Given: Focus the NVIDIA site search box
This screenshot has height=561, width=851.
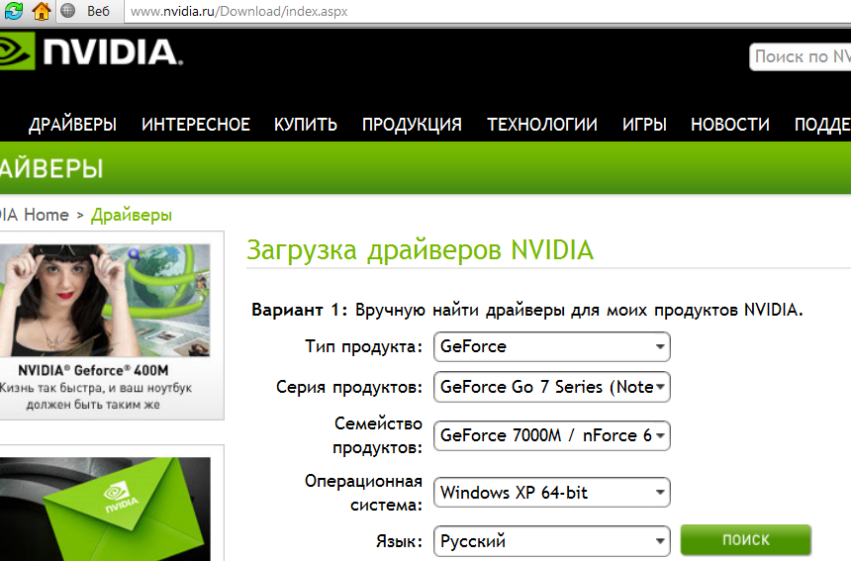Looking at the screenshot, I should coord(800,56).
